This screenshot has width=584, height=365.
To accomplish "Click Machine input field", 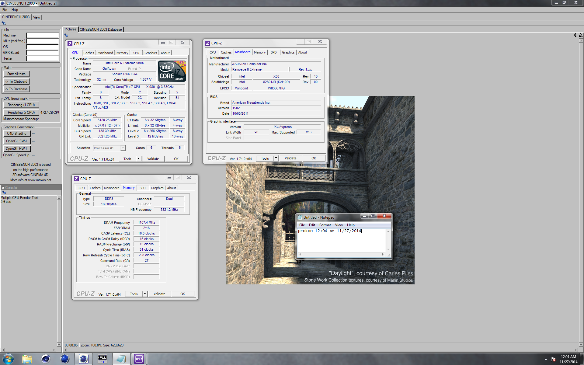I will click(42, 35).
